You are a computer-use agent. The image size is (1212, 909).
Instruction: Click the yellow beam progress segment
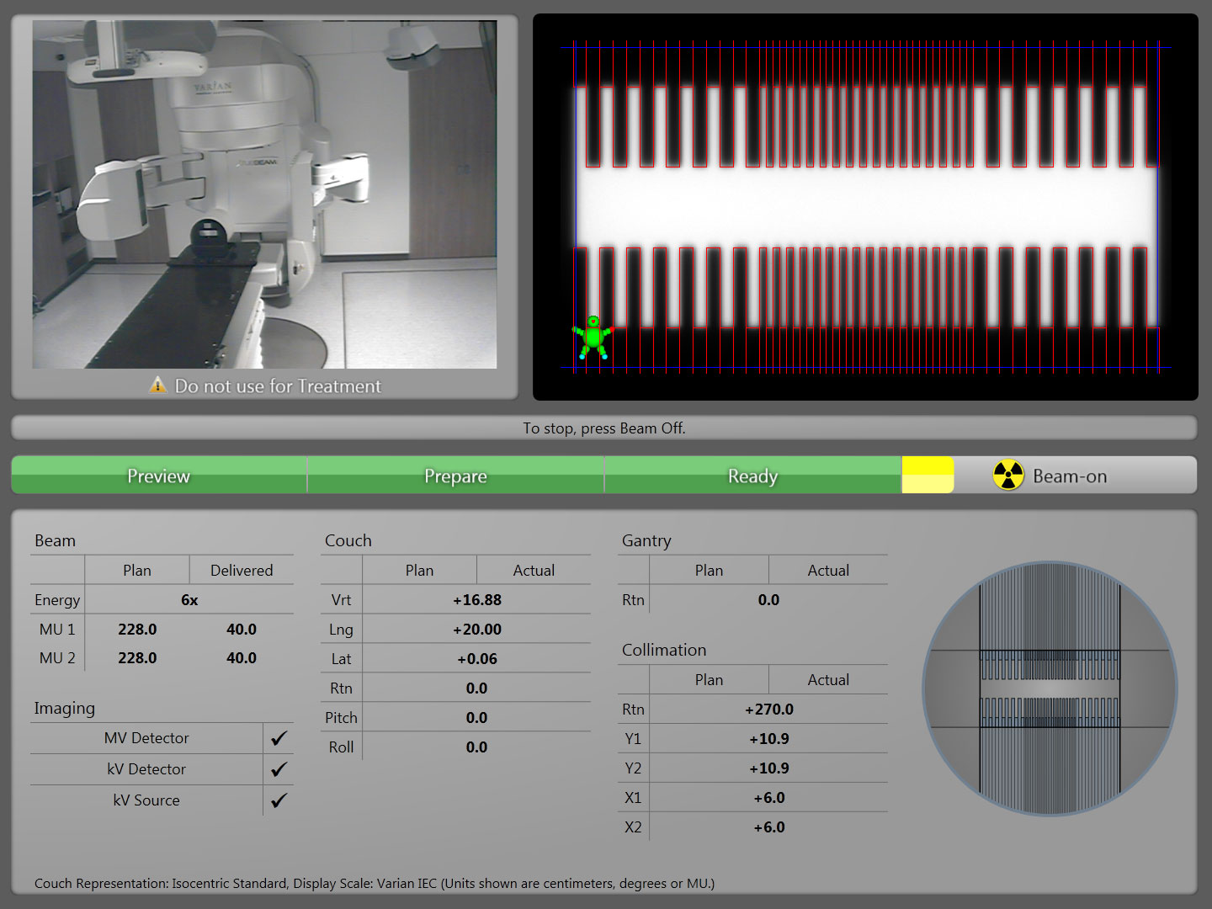[927, 476]
